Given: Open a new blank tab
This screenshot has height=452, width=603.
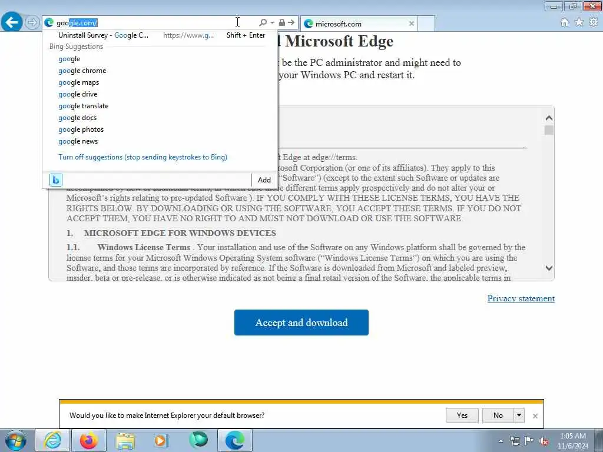Looking at the screenshot, I should (426, 24).
